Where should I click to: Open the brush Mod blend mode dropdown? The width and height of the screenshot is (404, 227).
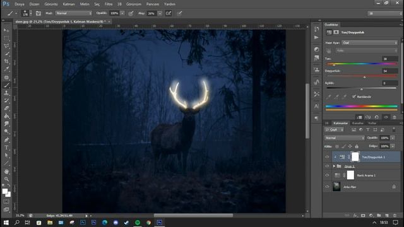(x=74, y=13)
